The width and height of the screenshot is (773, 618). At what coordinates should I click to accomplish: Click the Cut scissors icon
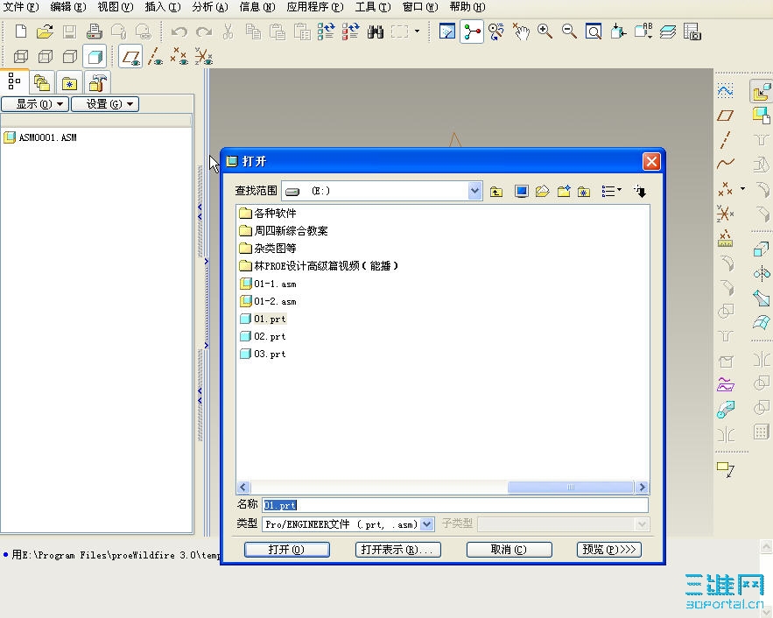click(228, 32)
